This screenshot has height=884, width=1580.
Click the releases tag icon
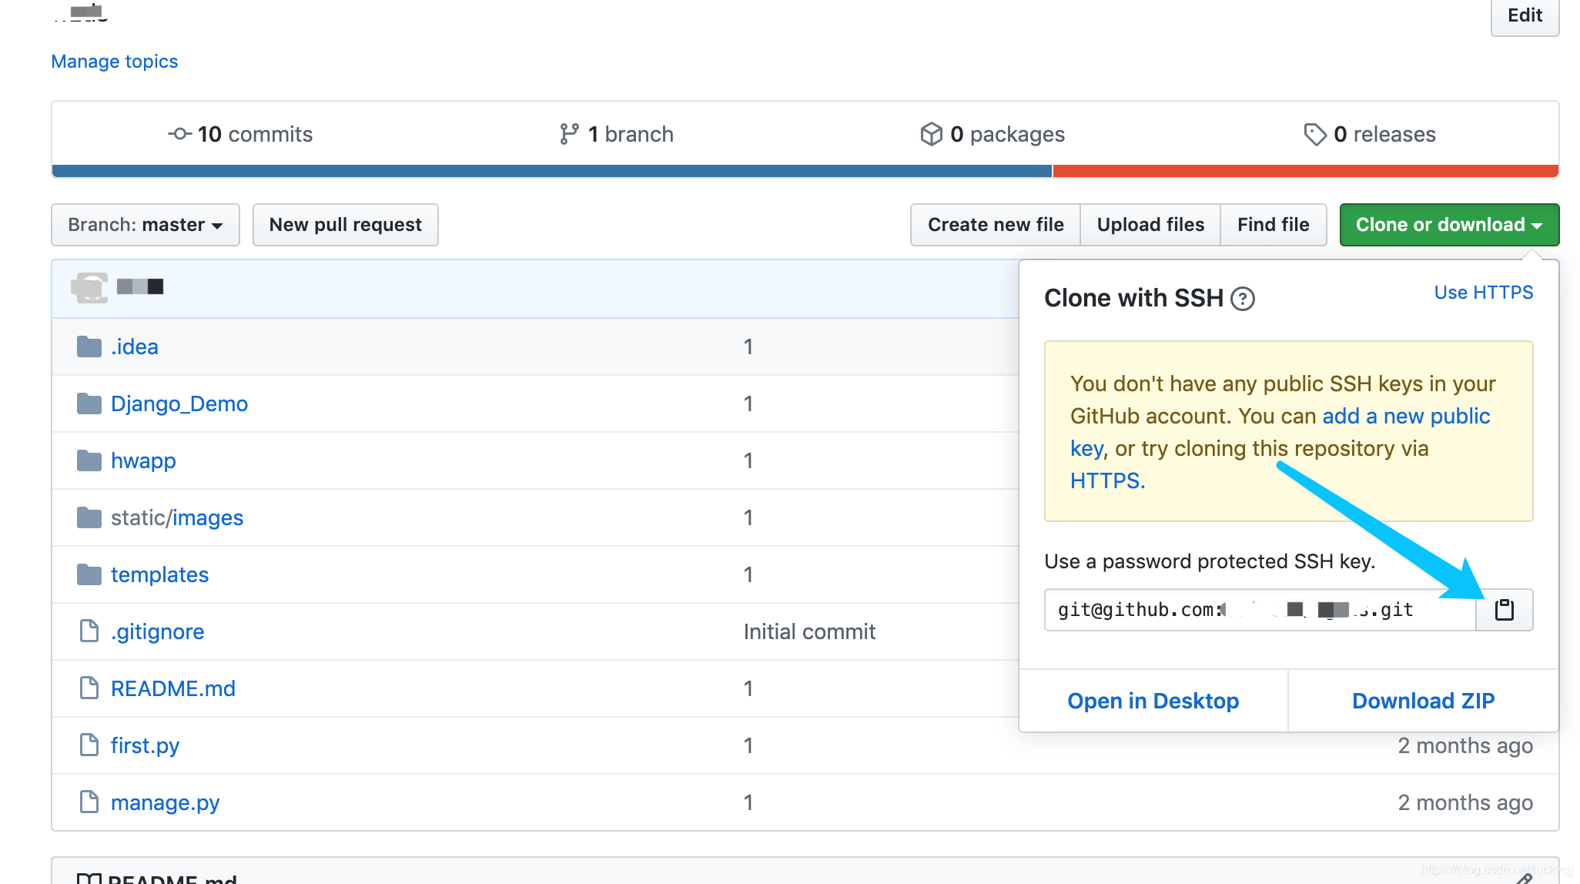[x=1314, y=134]
